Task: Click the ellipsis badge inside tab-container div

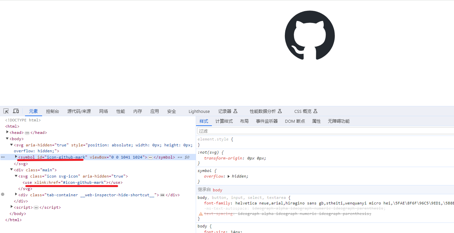Action: click(162, 195)
